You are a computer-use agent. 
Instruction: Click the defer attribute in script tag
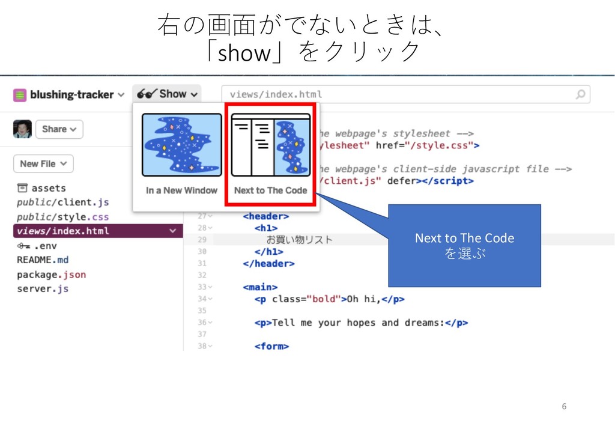coord(401,181)
